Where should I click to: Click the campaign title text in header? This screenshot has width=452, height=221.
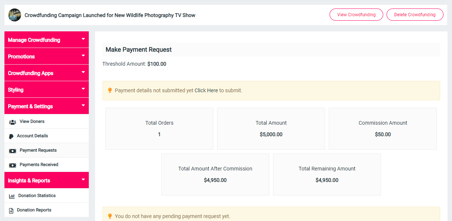coord(110,15)
